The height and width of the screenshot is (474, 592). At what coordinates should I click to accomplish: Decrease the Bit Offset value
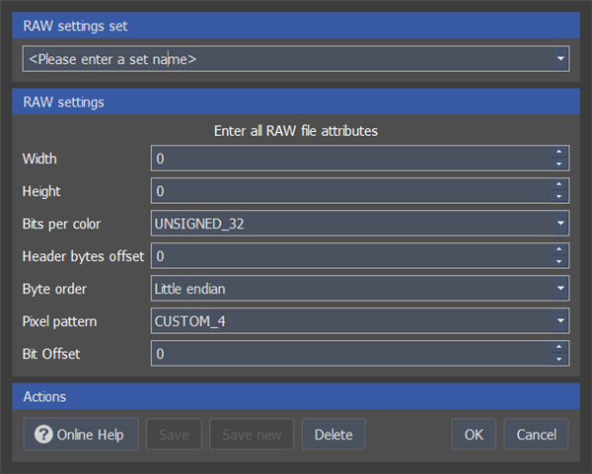[x=558, y=360]
